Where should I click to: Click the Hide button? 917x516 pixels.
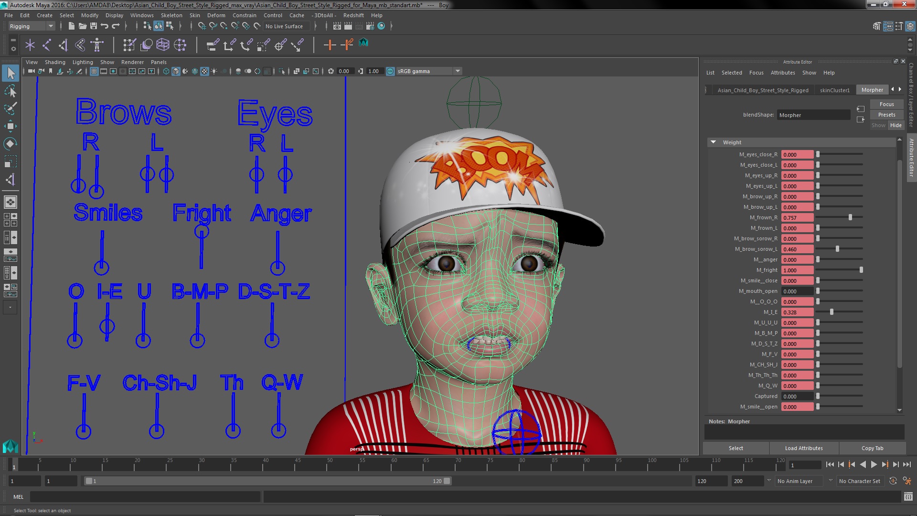point(896,125)
